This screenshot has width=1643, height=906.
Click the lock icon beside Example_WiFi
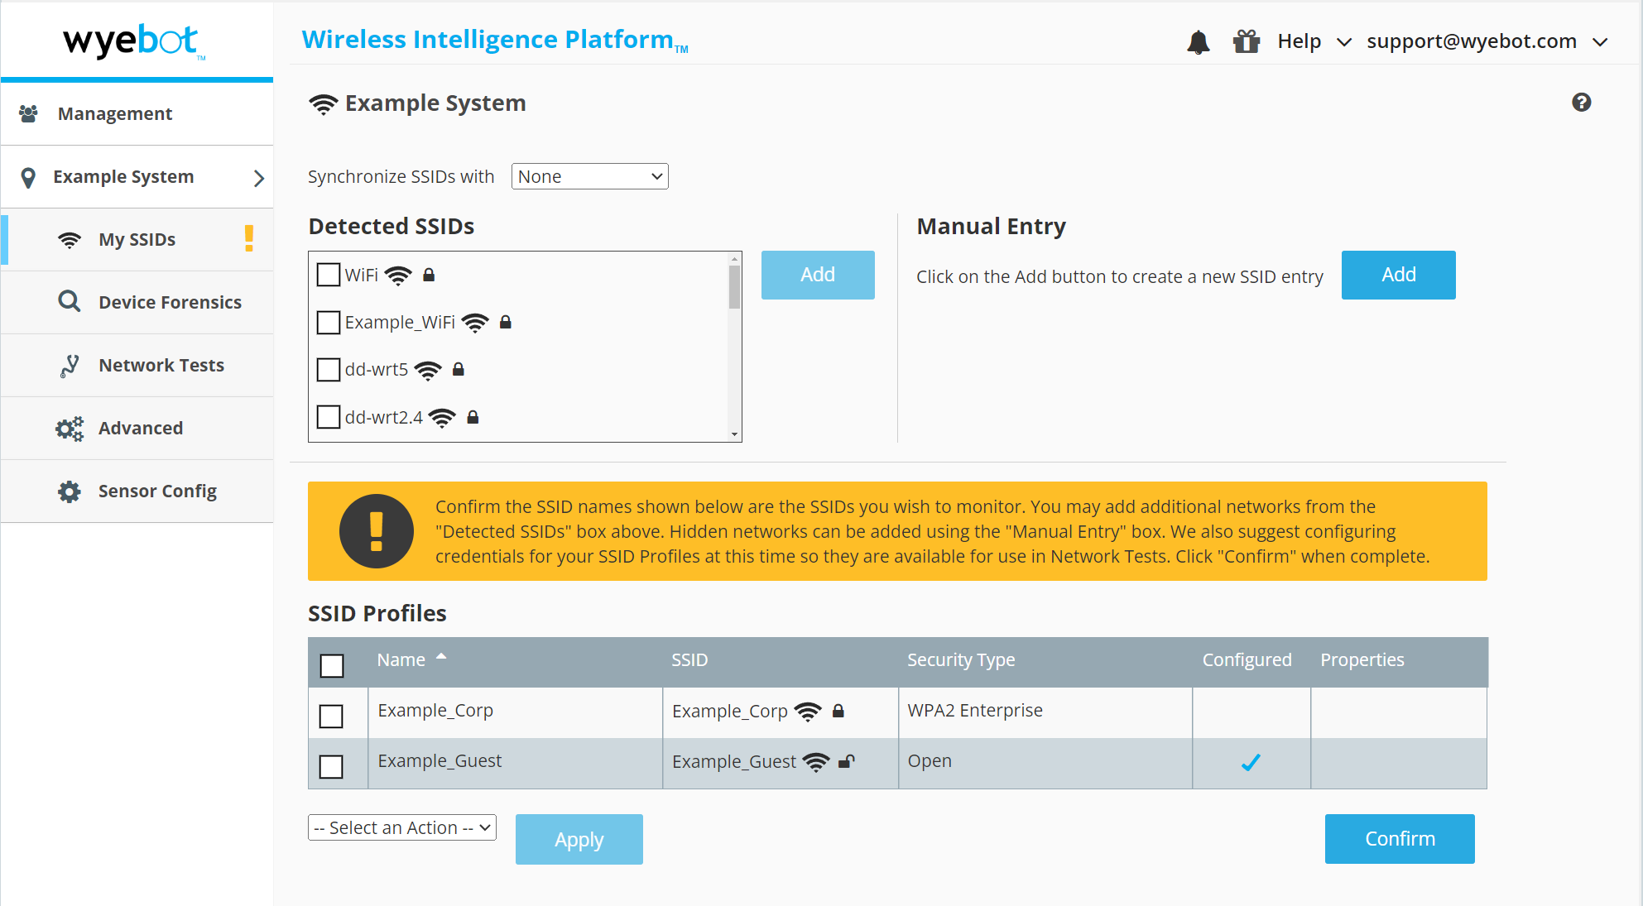point(506,322)
